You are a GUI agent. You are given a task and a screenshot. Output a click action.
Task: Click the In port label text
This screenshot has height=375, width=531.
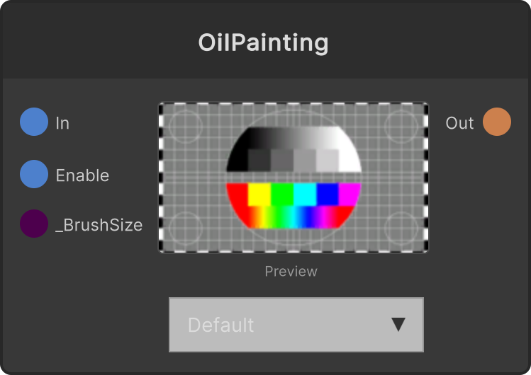pyautogui.click(x=62, y=123)
